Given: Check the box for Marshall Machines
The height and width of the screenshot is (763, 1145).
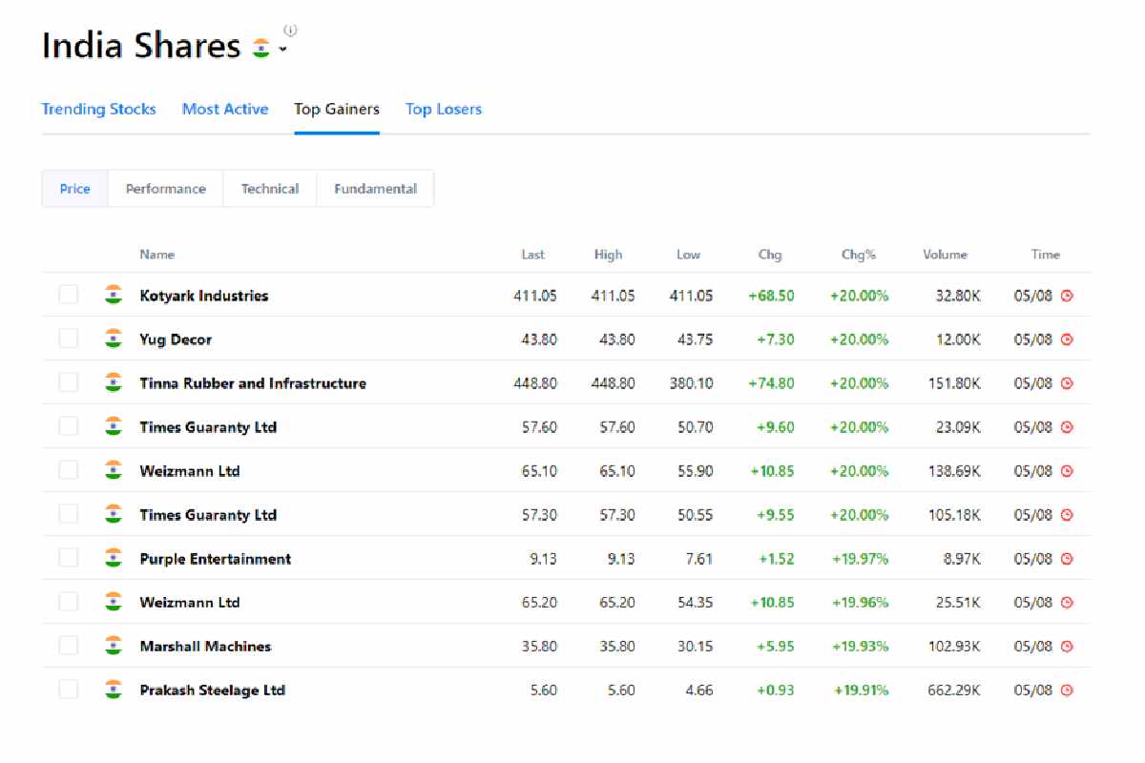Looking at the screenshot, I should point(69,646).
